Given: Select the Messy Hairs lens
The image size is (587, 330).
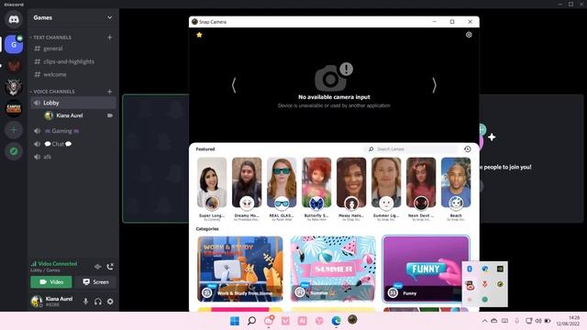Looking at the screenshot, I should (351, 182).
